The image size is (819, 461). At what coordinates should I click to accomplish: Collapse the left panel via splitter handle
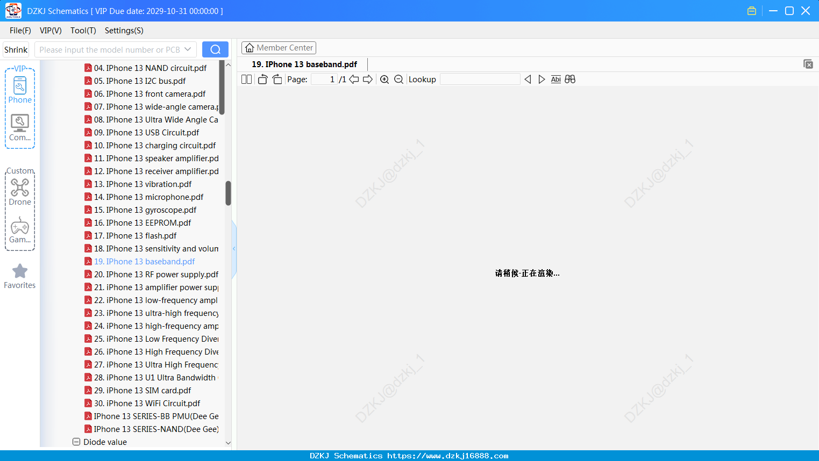coord(234,249)
